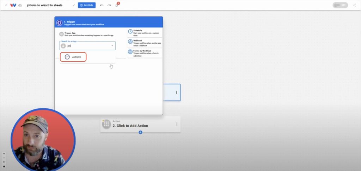Click the lightning bolt Trigger icon

(x=59, y=23)
